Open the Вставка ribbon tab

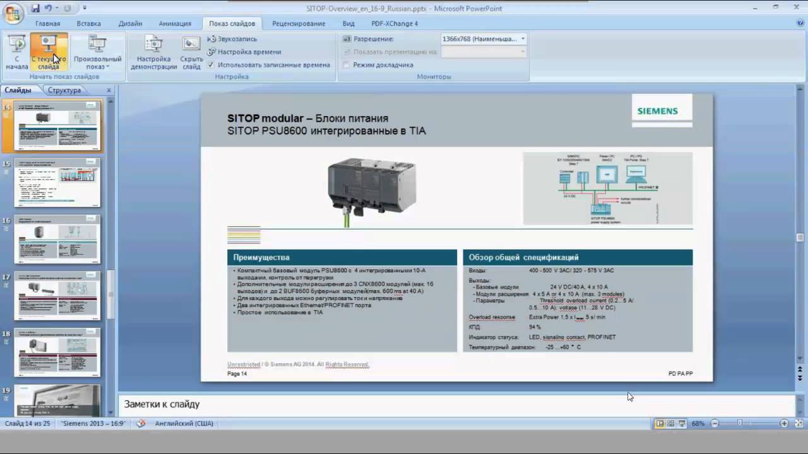(x=89, y=23)
